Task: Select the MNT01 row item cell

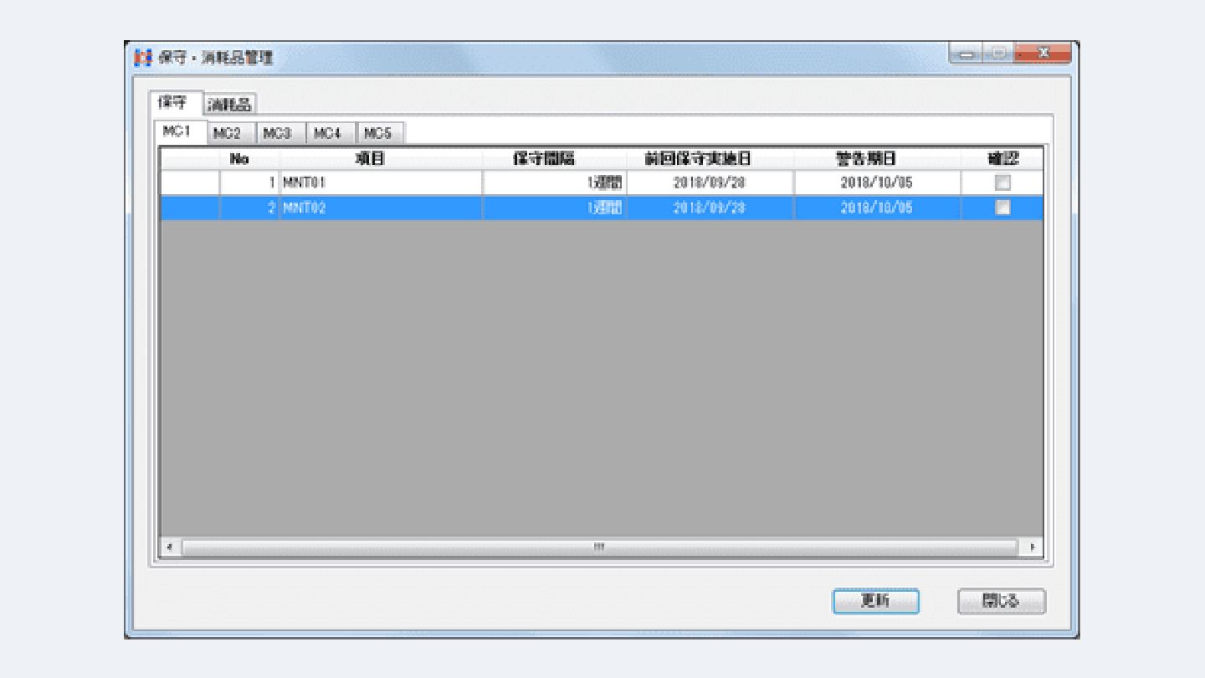Action: tap(381, 182)
